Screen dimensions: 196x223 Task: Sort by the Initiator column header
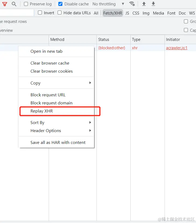(180, 39)
